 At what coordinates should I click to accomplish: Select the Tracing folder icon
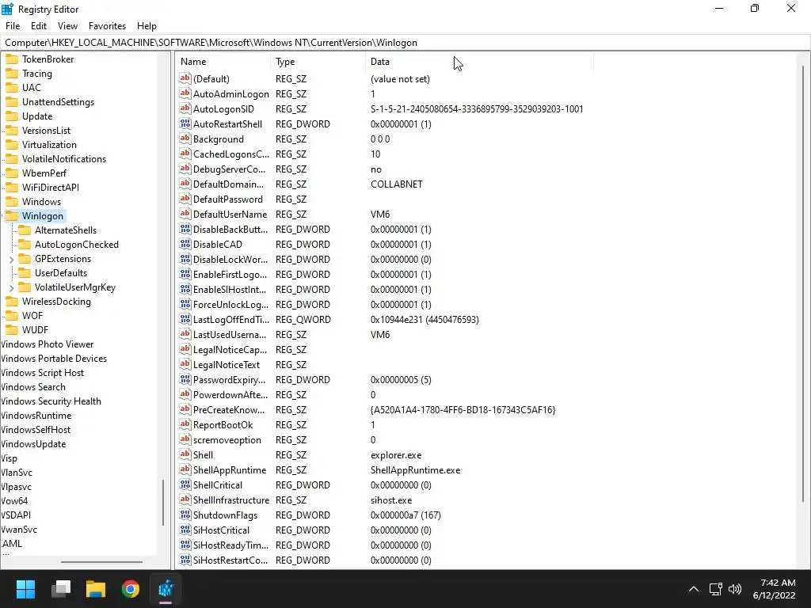(12, 74)
